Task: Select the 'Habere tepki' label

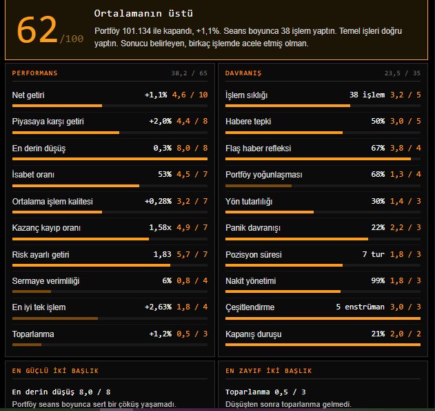Action: tap(248, 122)
